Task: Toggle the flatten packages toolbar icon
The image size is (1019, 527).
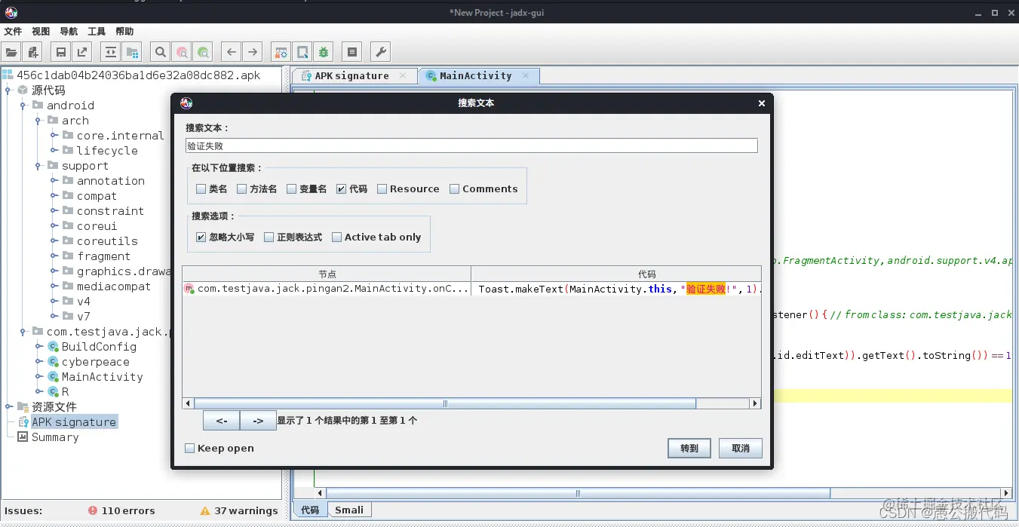Action: click(133, 52)
